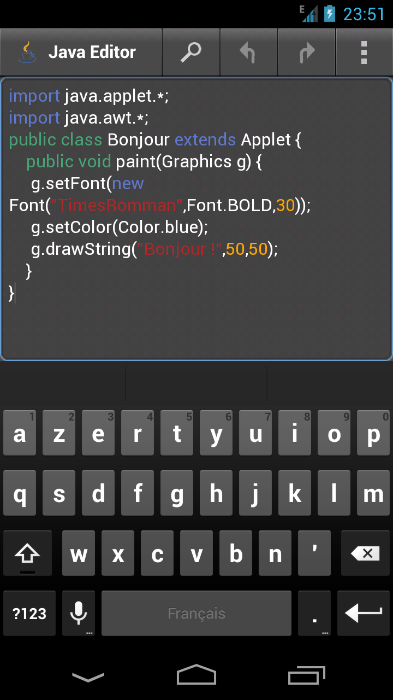This screenshot has width=393, height=700.
Task: Tap the letter z key
Action: click(x=59, y=433)
